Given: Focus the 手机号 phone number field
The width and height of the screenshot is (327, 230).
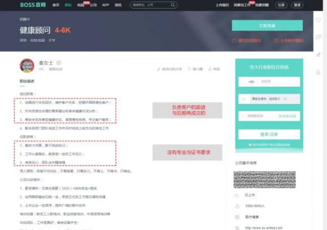Looking at the screenshot, I should point(280,82).
